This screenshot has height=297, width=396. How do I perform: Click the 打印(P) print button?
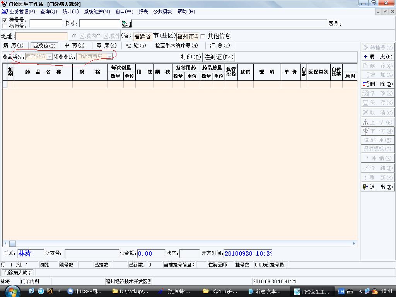tap(191, 57)
